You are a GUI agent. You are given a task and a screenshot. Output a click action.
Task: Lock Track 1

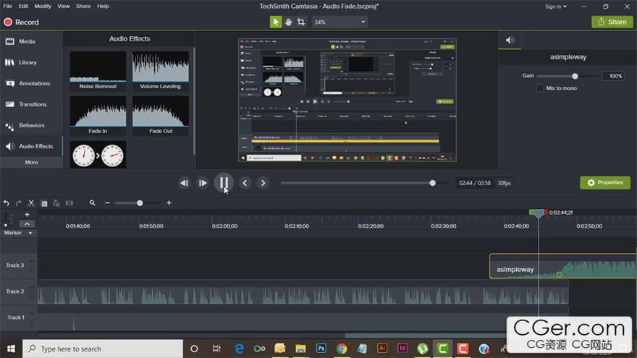click(x=32, y=323)
